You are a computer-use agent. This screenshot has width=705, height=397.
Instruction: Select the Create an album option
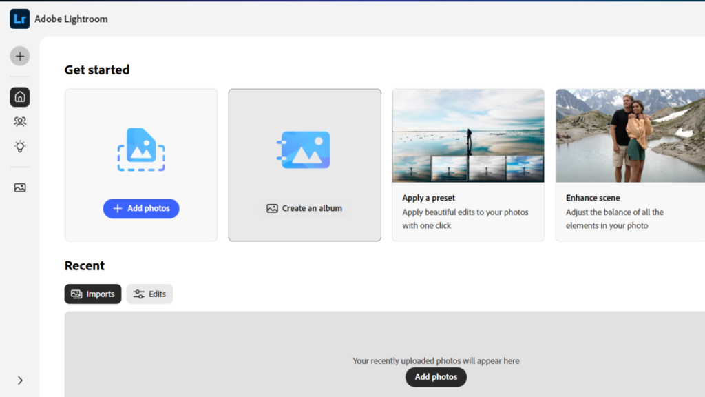pyautogui.click(x=304, y=208)
